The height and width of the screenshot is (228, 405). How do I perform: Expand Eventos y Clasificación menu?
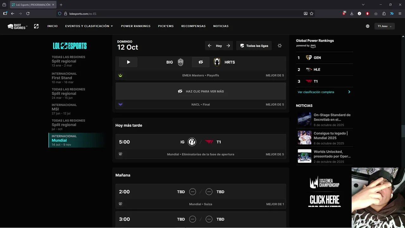(x=89, y=26)
